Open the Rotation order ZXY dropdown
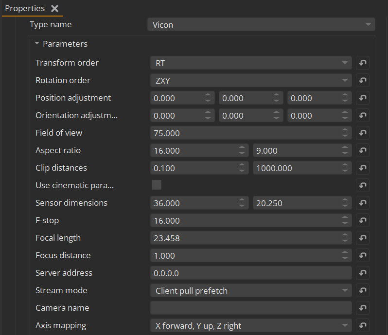Viewport: 388px width, 335px height. [x=250, y=80]
